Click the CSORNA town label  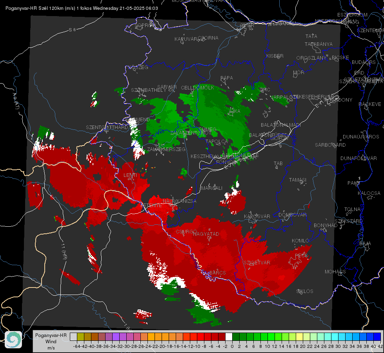(208, 38)
